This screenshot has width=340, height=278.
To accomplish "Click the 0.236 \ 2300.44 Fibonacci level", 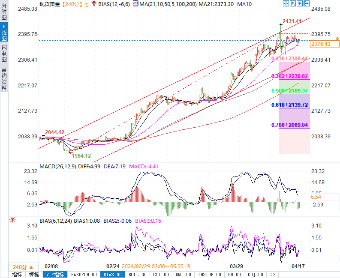I will pyautogui.click(x=289, y=59).
